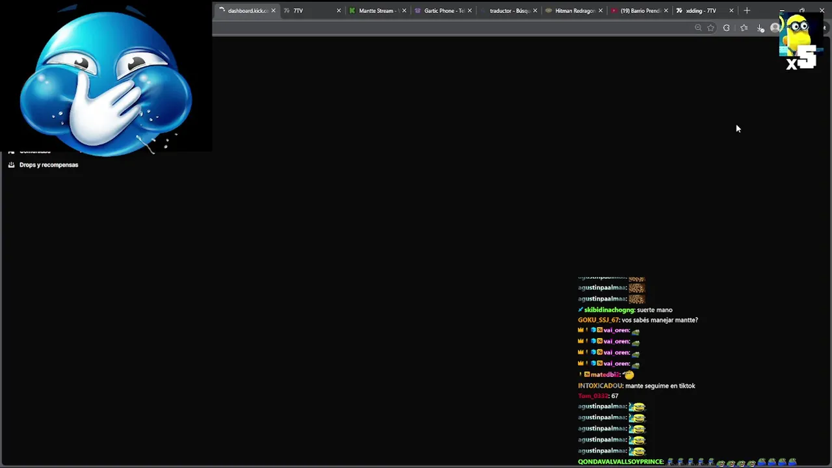Close the (19) Barrio Prendi tab
The height and width of the screenshot is (468, 832).
(x=666, y=10)
